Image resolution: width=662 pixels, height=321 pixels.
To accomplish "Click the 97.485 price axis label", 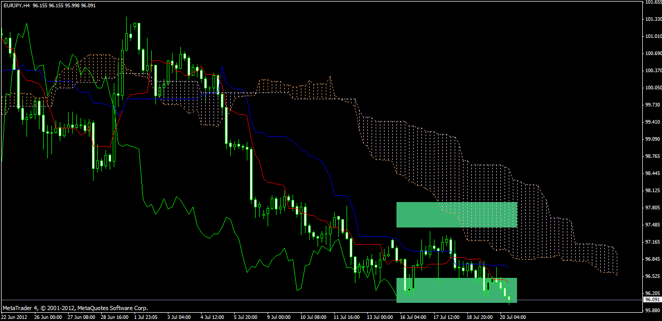I will [652, 225].
